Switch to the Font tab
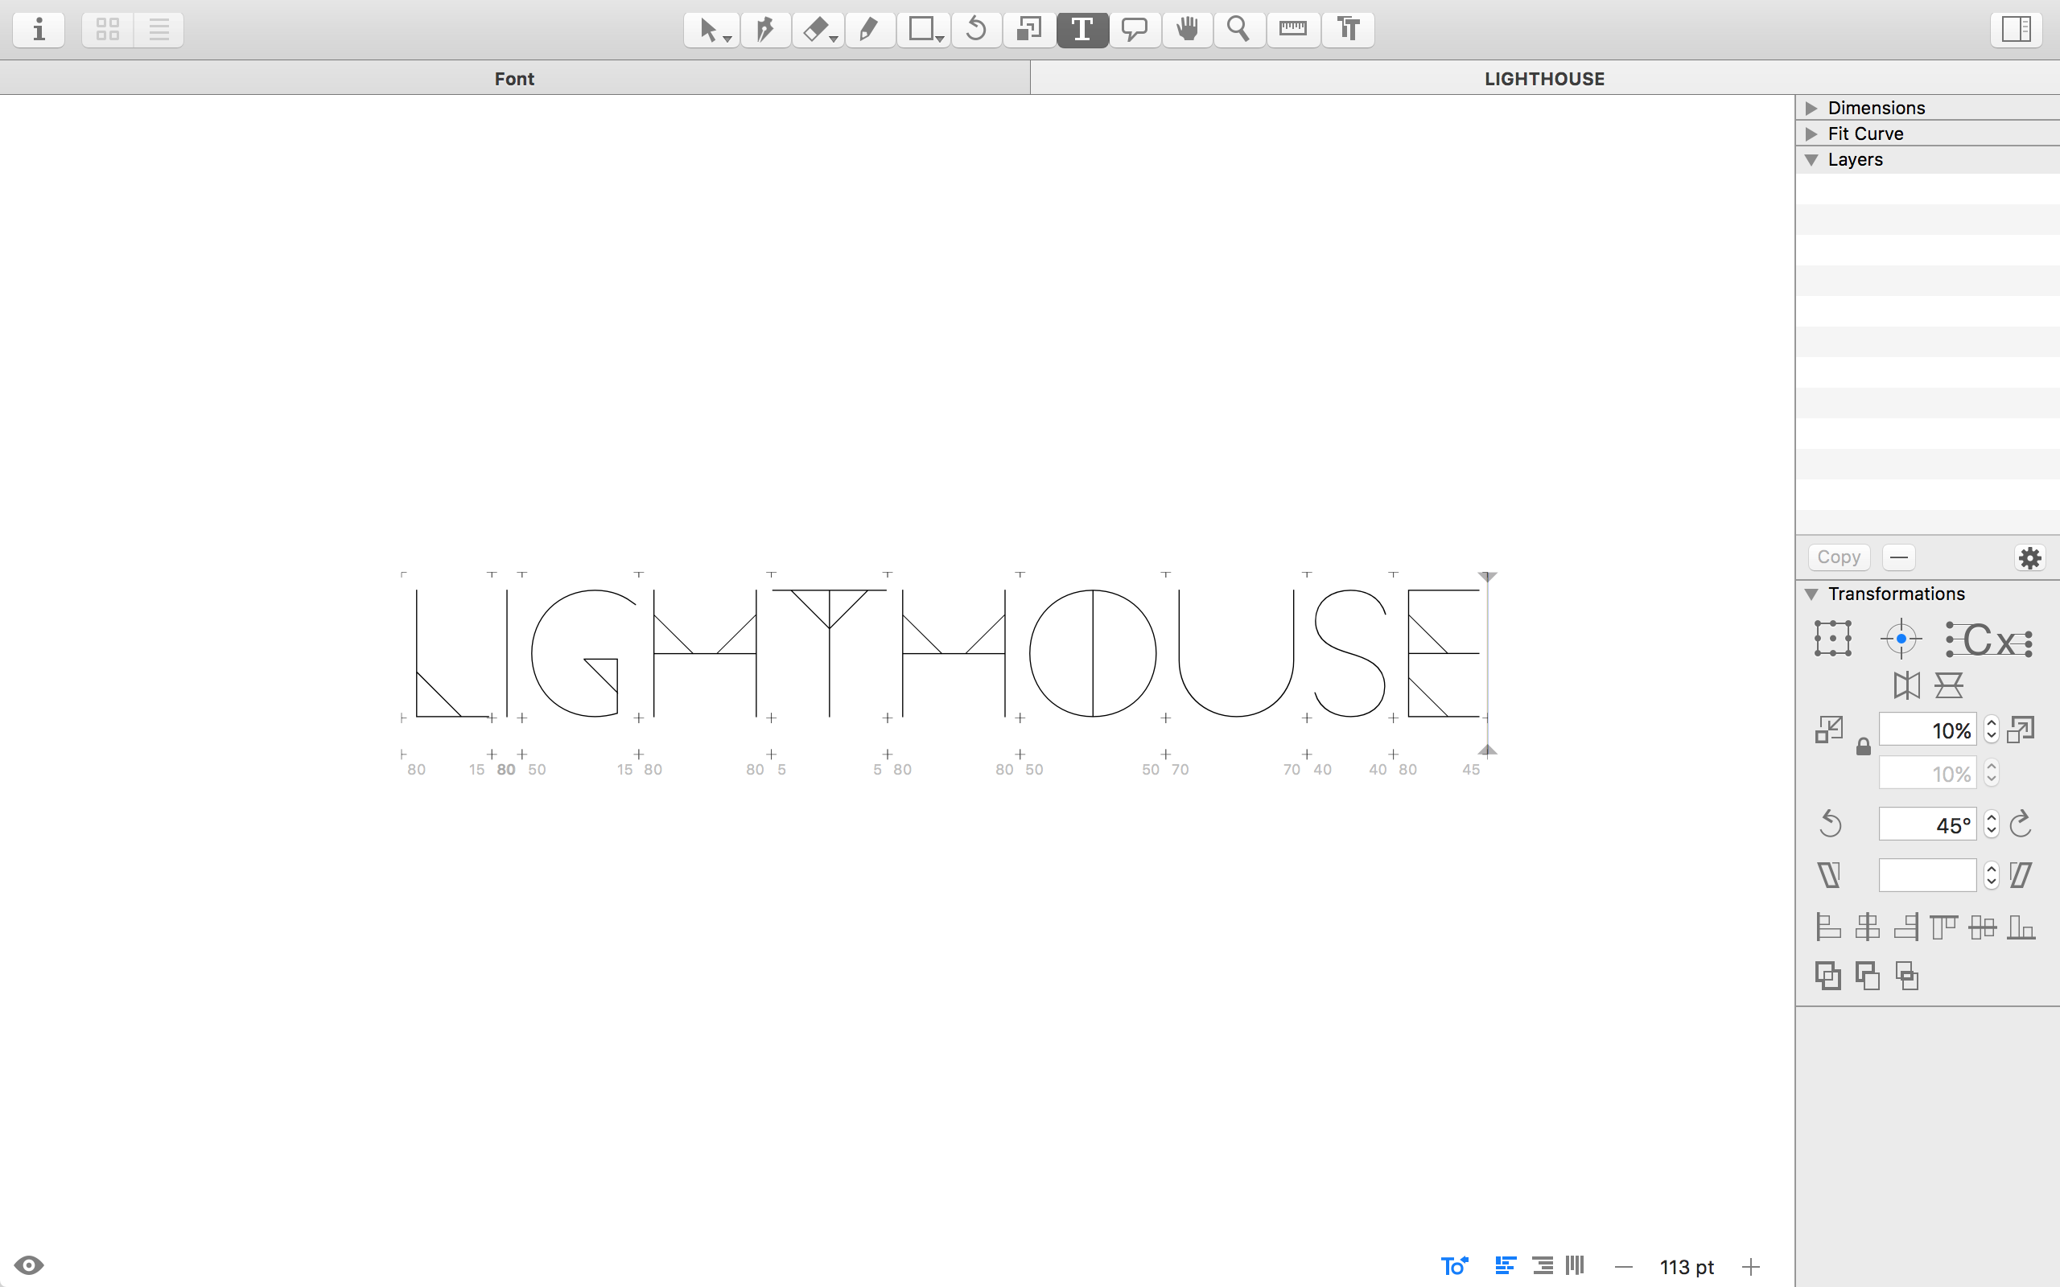The width and height of the screenshot is (2060, 1287). (514, 78)
